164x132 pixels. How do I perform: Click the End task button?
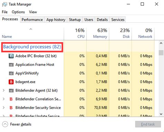point(148,124)
